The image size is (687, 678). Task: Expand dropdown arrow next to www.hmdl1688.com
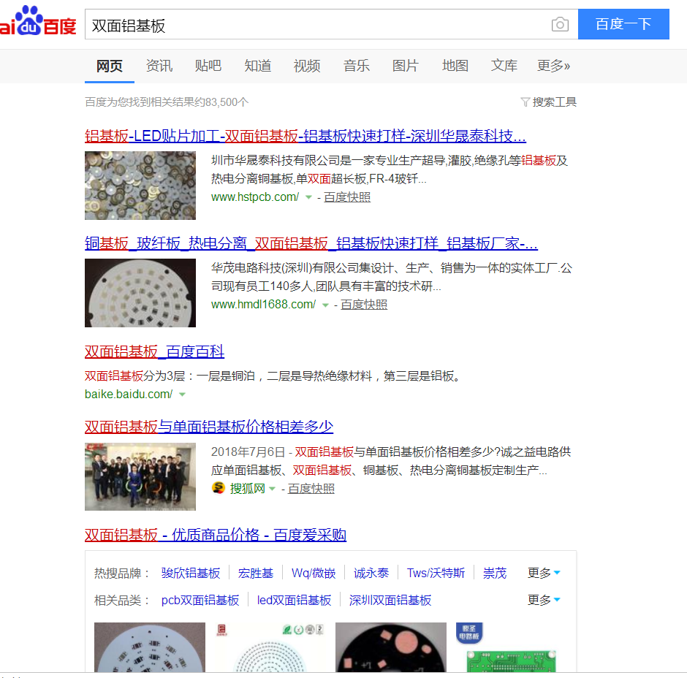325,305
